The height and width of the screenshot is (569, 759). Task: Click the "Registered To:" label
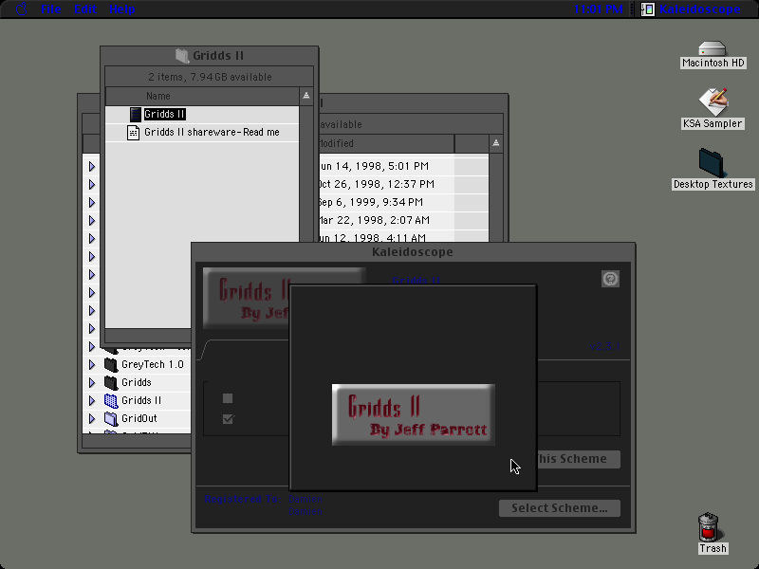(243, 499)
